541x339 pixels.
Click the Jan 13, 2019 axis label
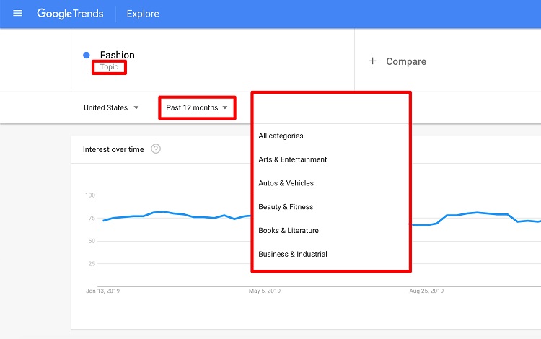pyautogui.click(x=103, y=291)
